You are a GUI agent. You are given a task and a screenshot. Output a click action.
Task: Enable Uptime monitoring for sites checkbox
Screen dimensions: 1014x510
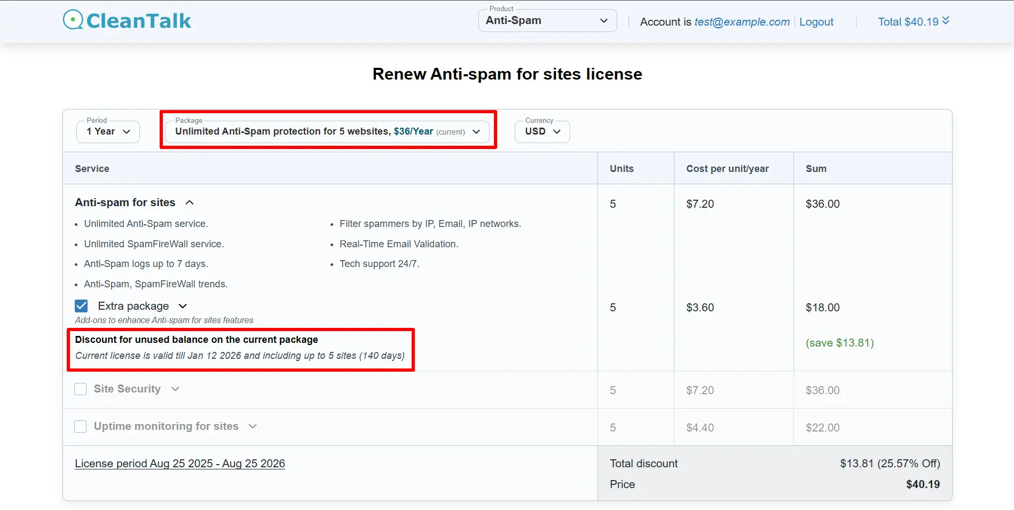[81, 426]
